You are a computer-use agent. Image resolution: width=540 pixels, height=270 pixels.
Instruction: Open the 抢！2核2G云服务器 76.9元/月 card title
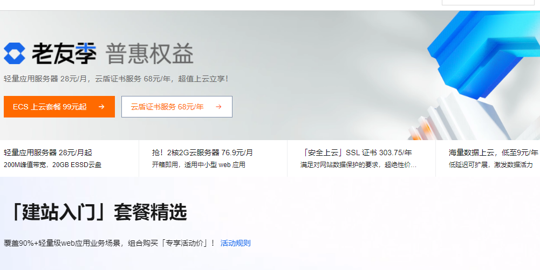click(x=202, y=153)
